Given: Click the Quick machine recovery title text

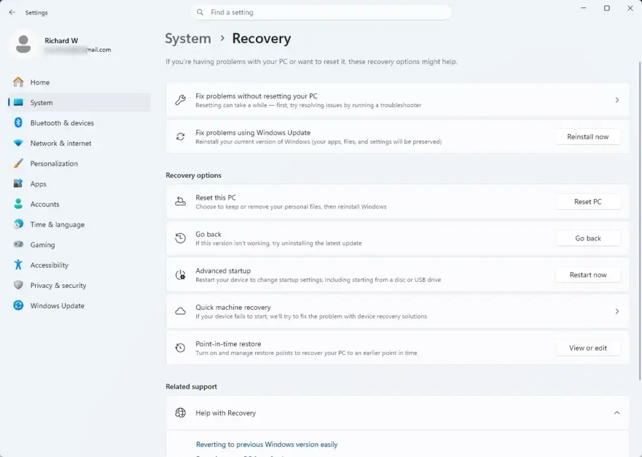Looking at the screenshot, I should coord(233,307).
